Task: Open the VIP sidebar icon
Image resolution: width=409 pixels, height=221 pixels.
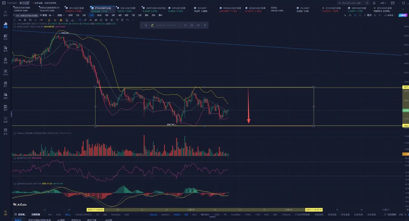Action: coord(5,213)
